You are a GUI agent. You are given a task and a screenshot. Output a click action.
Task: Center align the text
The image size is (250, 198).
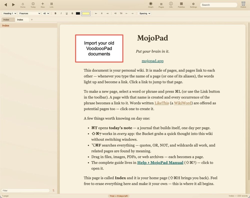click(102, 13)
